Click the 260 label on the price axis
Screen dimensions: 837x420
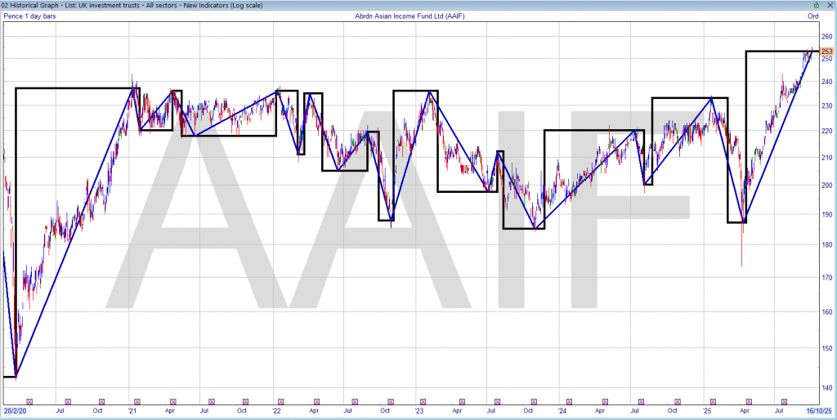[826, 37]
